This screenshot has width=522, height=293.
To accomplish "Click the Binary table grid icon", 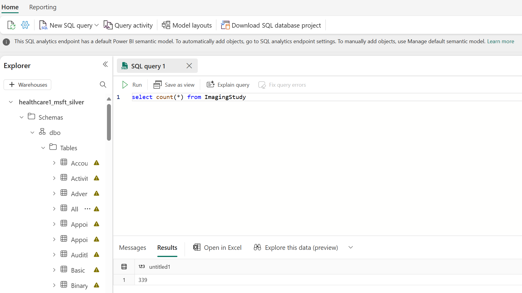I will 64,285.
